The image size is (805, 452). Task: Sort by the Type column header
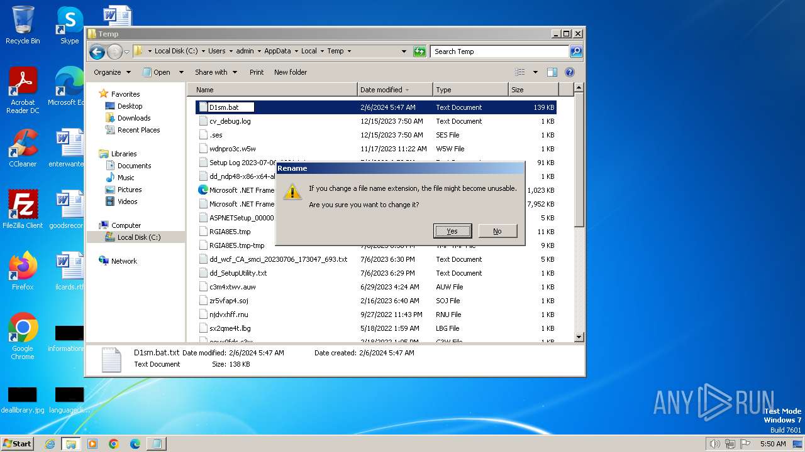470,90
